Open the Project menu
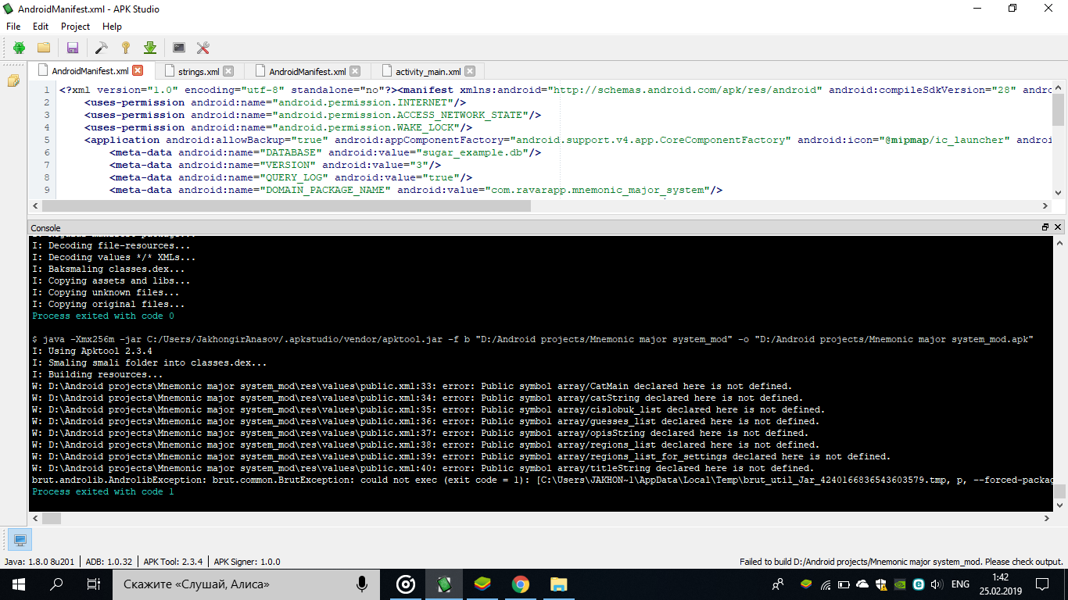The height and width of the screenshot is (600, 1068). coord(76,27)
